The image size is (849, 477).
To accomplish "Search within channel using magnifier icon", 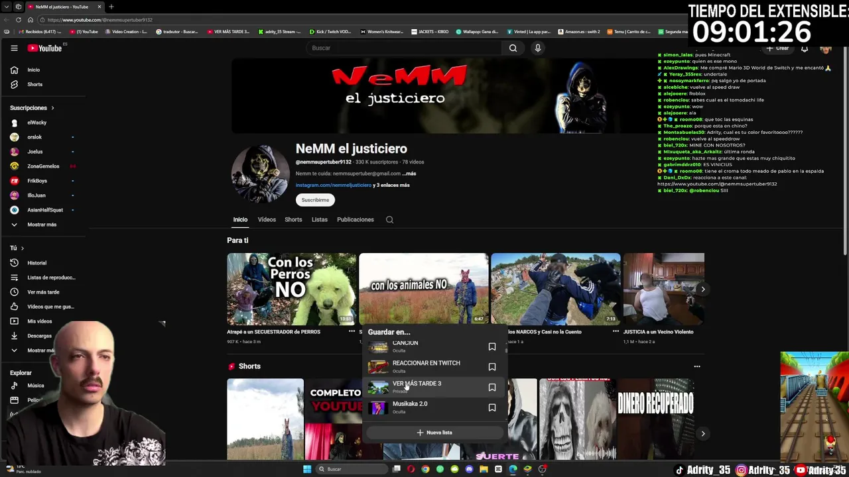I will [x=390, y=219].
